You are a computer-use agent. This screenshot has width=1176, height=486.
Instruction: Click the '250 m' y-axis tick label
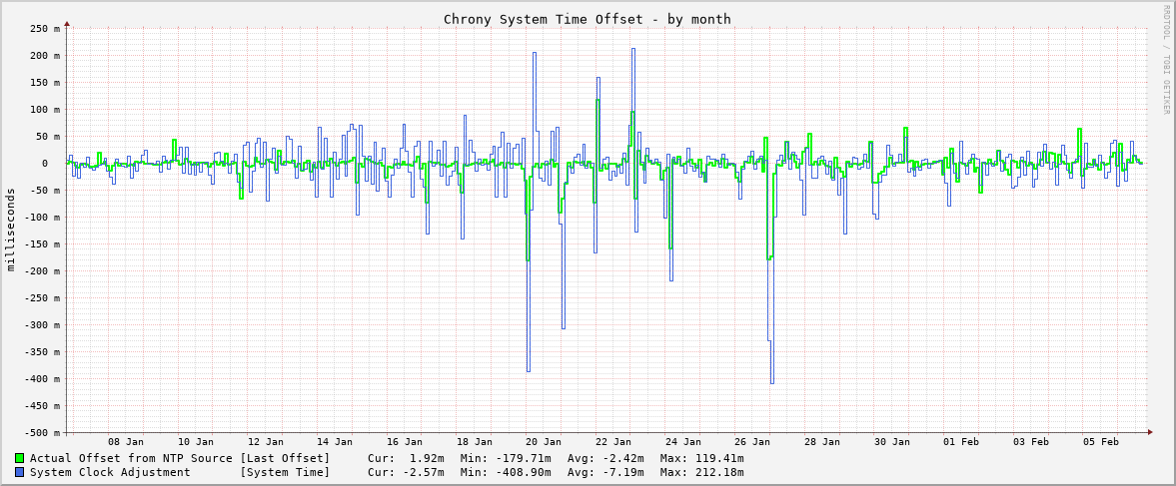tap(45, 29)
